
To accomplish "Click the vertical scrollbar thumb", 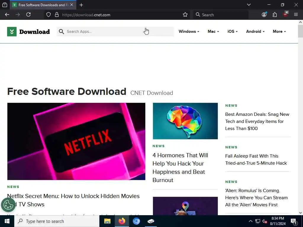I will click(x=301, y=31).
